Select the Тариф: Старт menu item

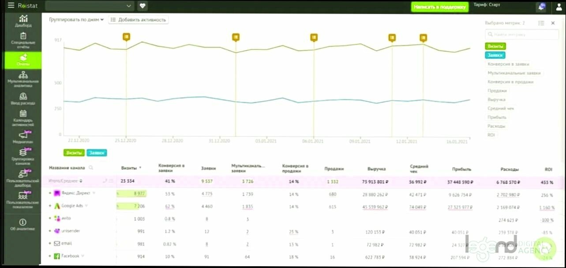pos(487,5)
